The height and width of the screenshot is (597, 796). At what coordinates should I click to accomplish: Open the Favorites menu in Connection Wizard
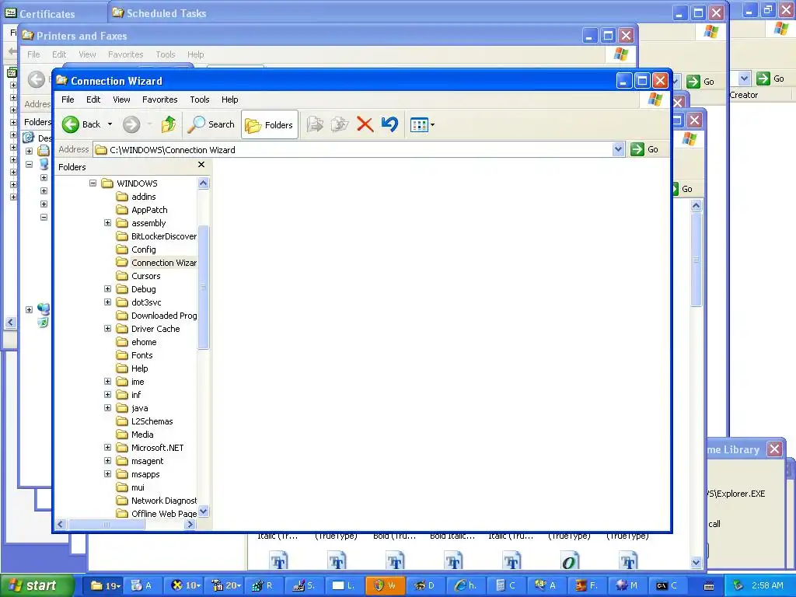(x=160, y=99)
